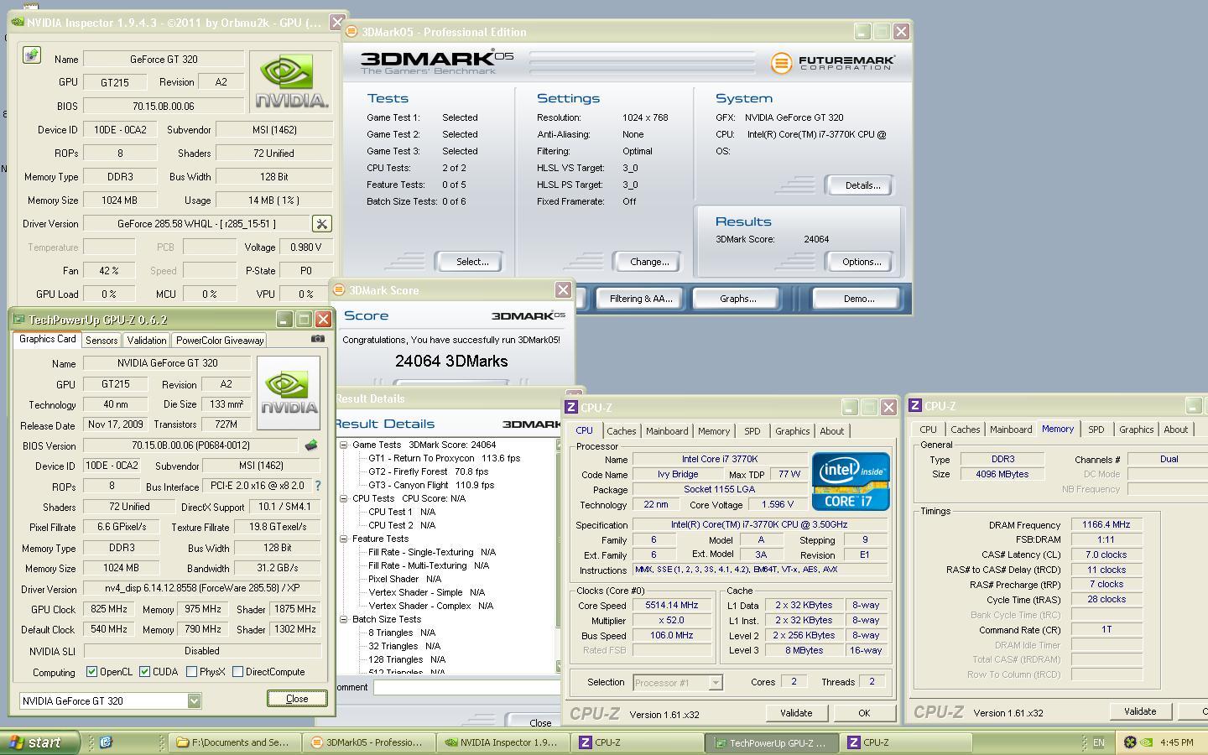Click the Comment input field
This screenshot has width=1208, height=755.
pyautogui.click(x=466, y=687)
